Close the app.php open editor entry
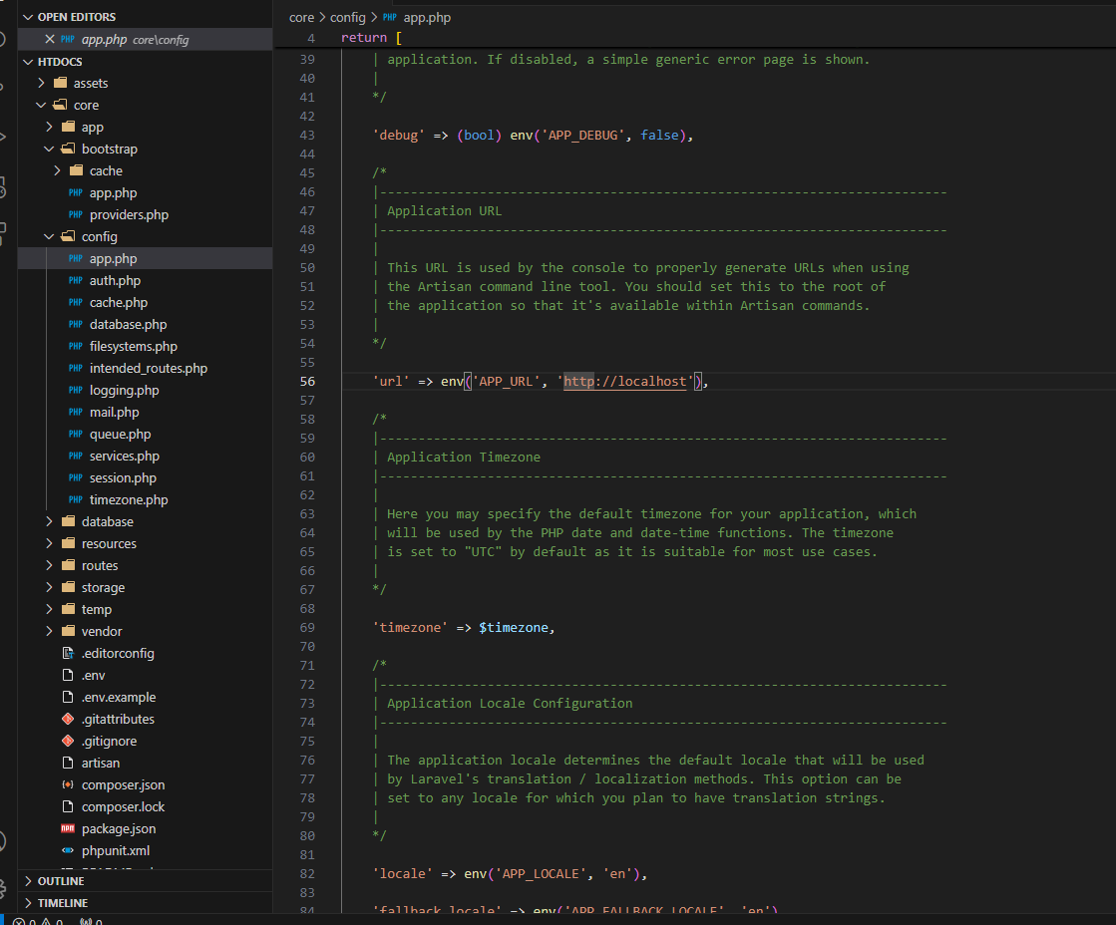This screenshot has height=925, width=1116. click(49, 39)
